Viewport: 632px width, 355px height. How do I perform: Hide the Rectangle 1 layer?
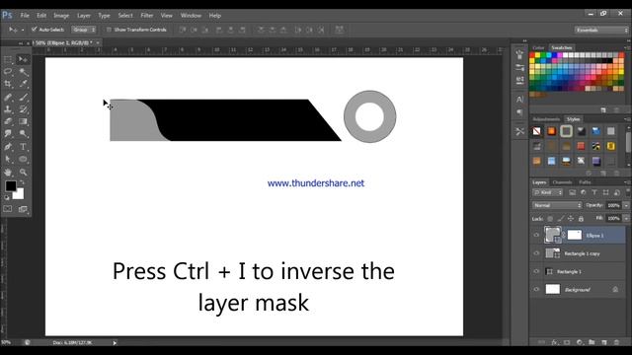[536, 272]
